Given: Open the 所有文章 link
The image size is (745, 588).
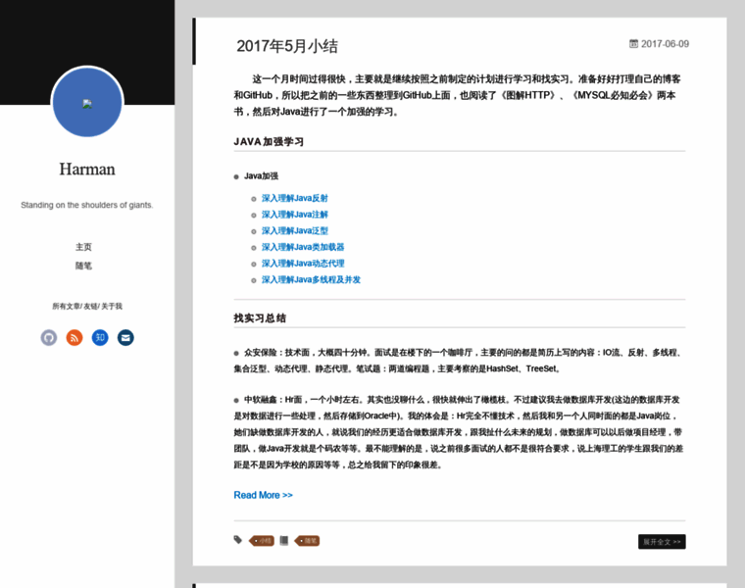Looking at the screenshot, I should click(x=66, y=306).
